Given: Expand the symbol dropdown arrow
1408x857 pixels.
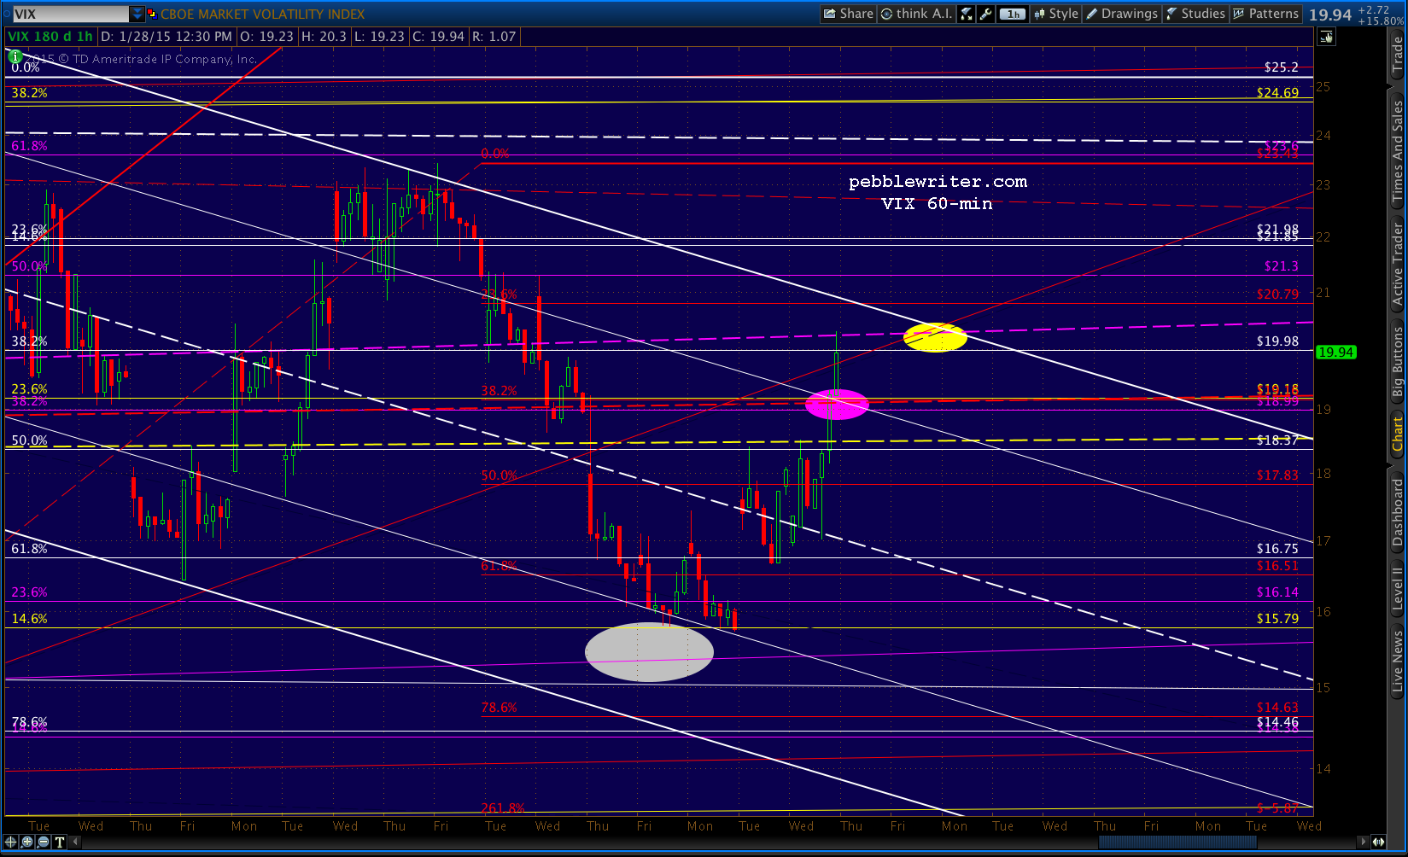Looking at the screenshot, I should (x=137, y=14).
